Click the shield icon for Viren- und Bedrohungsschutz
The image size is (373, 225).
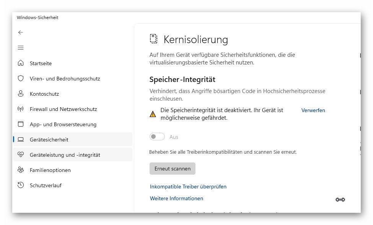click(x=21, y=79)
